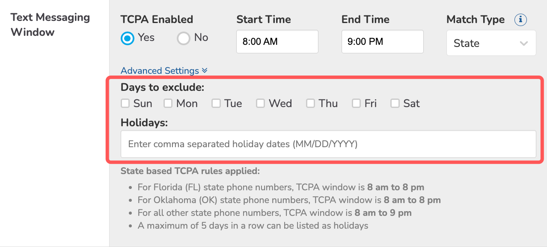Image resolution: width=547 pixels, height=247 pixels.
Task: Select the No radio button for TCPA Enabled
Action: pos(183,38)
